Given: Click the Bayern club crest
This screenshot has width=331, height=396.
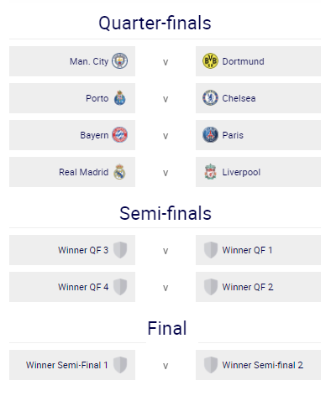Looking at the screenshot, I should click(120, 135).
